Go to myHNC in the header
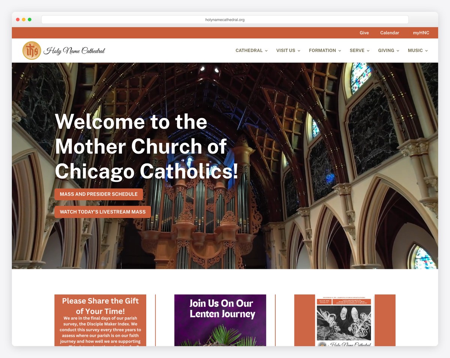The image size is (450, 358). pos(421,33)
